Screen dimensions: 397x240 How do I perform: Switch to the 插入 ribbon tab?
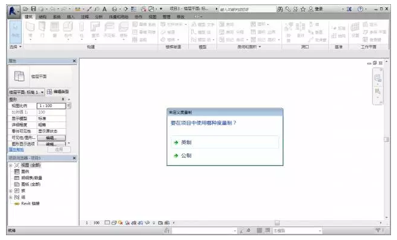click(x=70, y=17)
